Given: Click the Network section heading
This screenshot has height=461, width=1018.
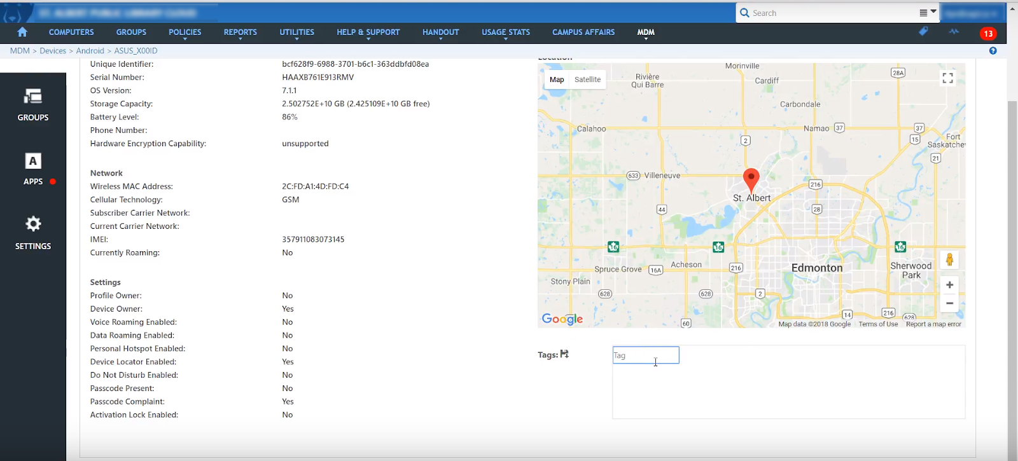Looking at the screenshot, I should point(106,173).
